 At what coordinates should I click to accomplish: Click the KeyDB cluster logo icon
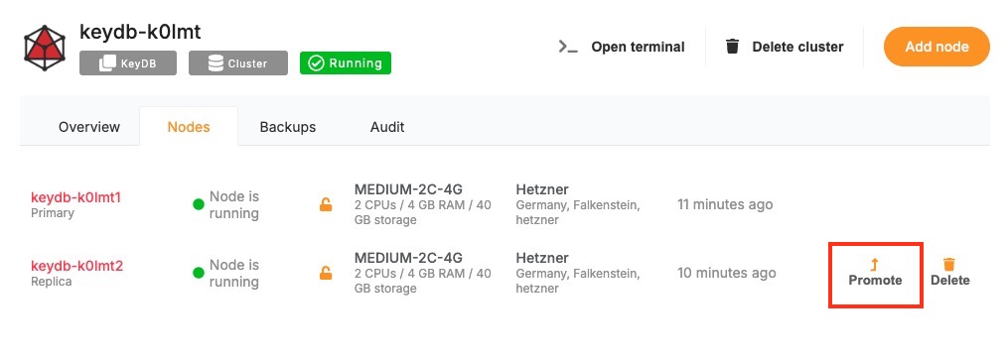[x=45, y=48]
